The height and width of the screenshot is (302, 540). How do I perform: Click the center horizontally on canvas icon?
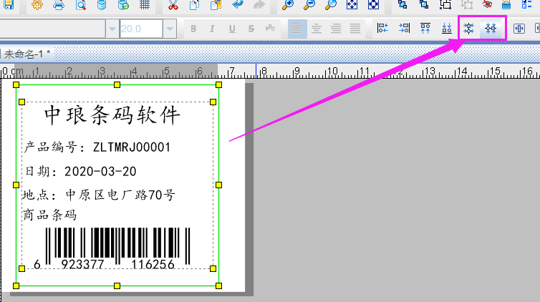pyautogui.click(x=470, y=29)
